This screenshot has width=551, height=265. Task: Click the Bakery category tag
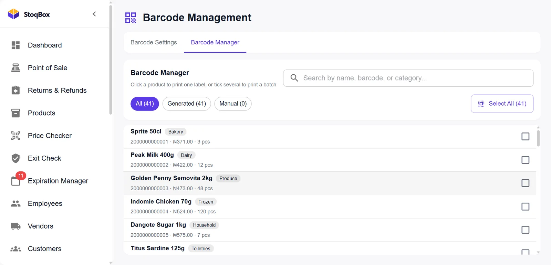point(176,132)
